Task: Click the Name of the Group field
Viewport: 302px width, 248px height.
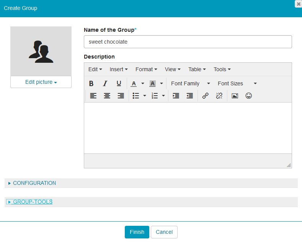Action: (x=188, y=42)
